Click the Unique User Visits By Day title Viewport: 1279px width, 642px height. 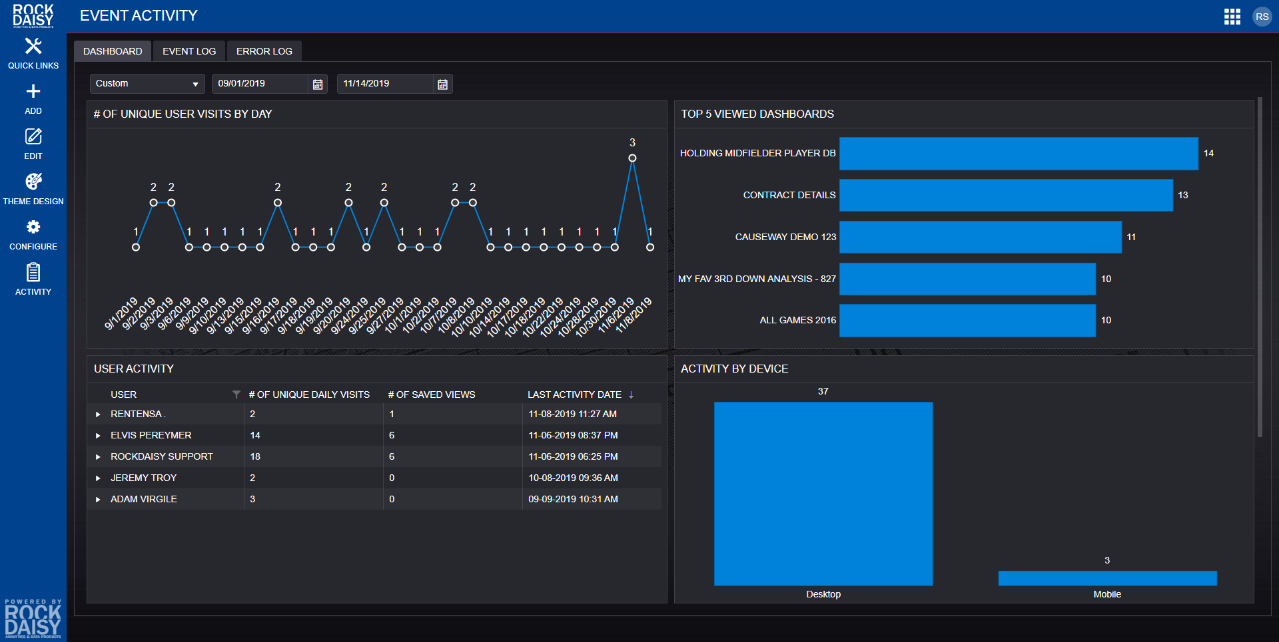[183, 114]
